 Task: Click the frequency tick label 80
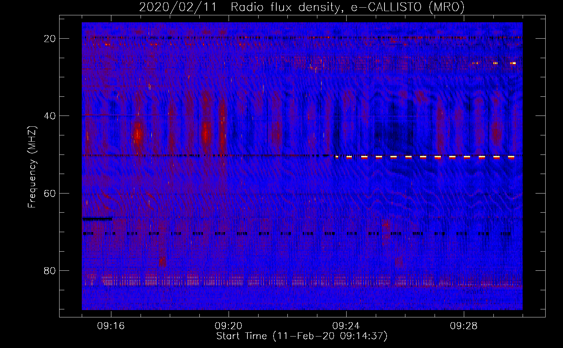point(50,271)
